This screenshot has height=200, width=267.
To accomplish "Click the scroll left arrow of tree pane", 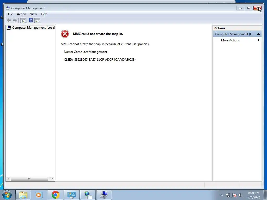I will 8,179.
